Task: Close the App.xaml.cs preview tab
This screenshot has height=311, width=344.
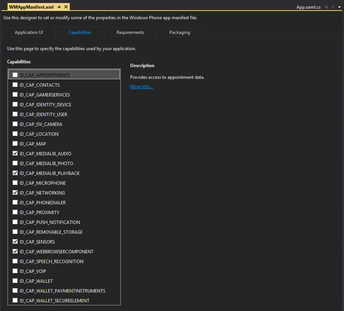Action: click(x=333, y=7)
